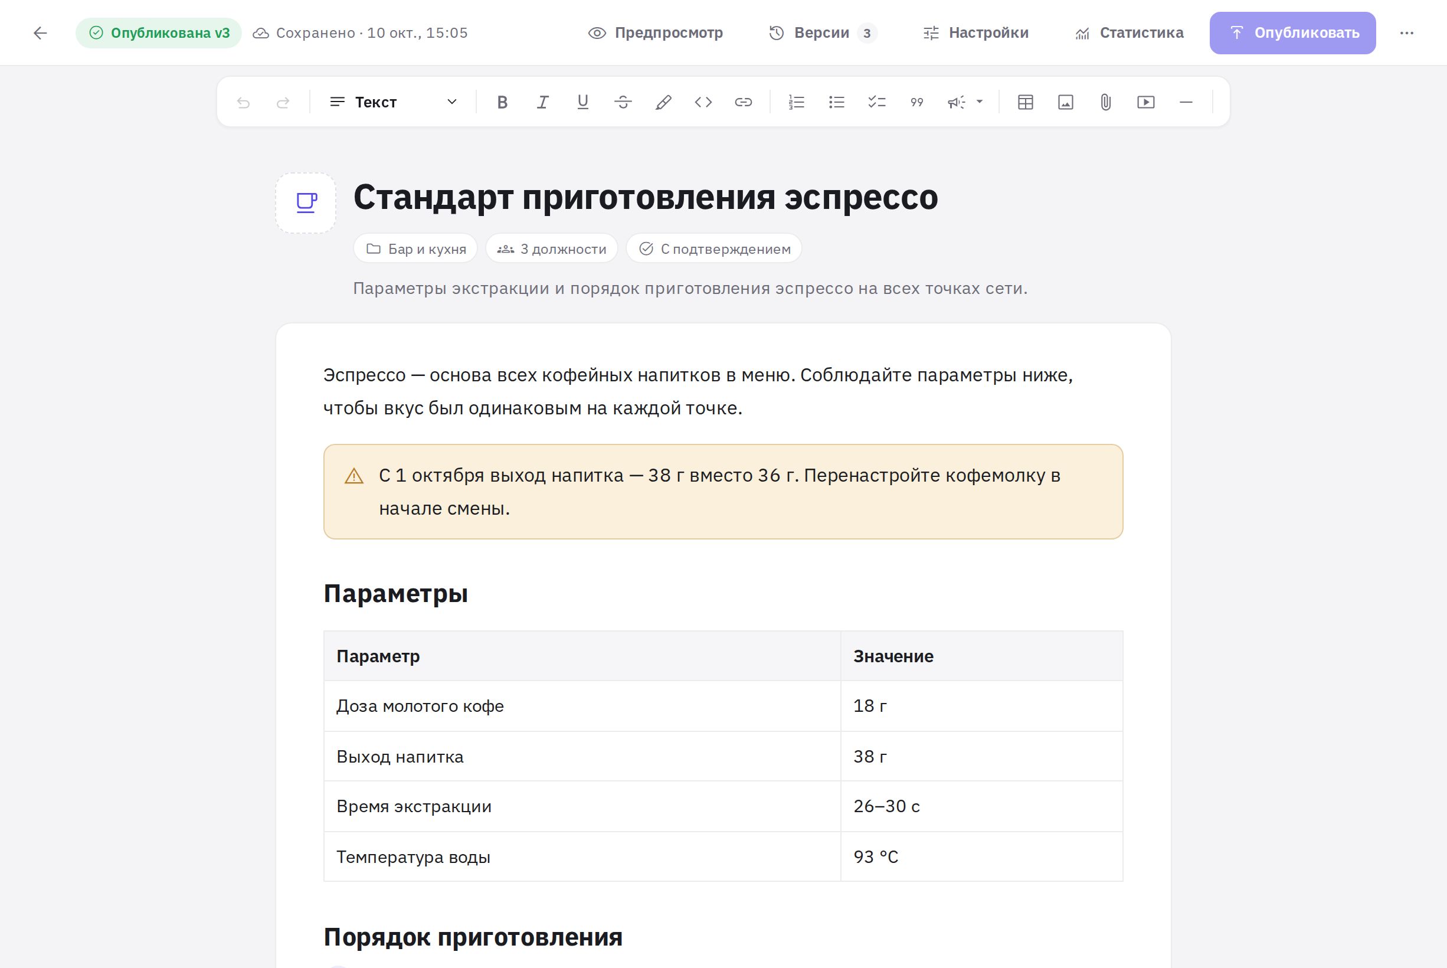Select the highlighter marker tool
Image resolution: width=1447 pixels, height=968 pixels.
click(663, 102)
